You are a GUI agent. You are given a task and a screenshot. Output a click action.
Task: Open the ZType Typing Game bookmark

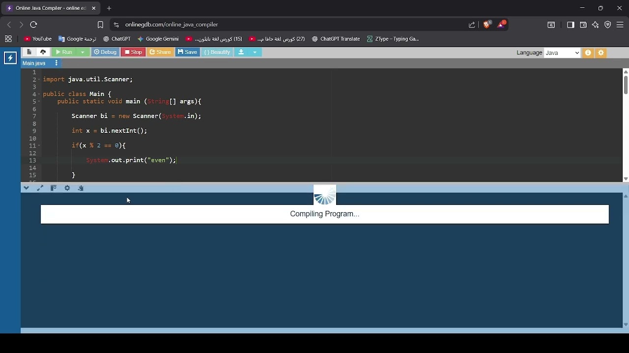393,39
